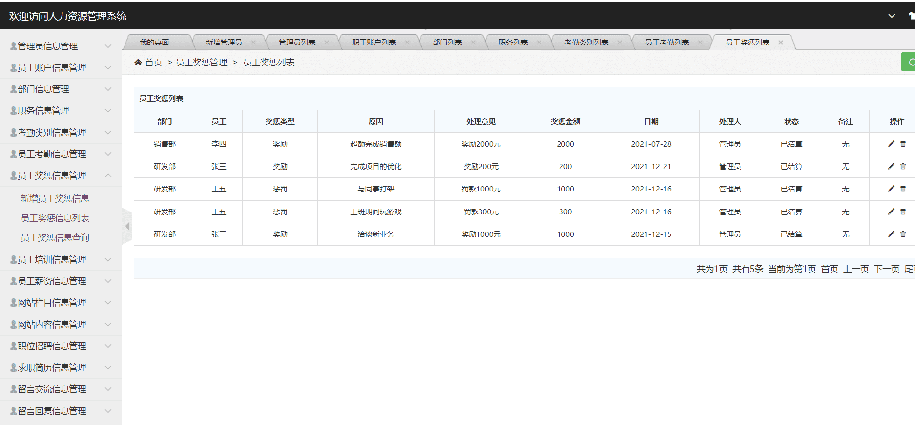Expand the 求职简历信息管理 menu
This screenshot has height=425, width=915.
61,367
